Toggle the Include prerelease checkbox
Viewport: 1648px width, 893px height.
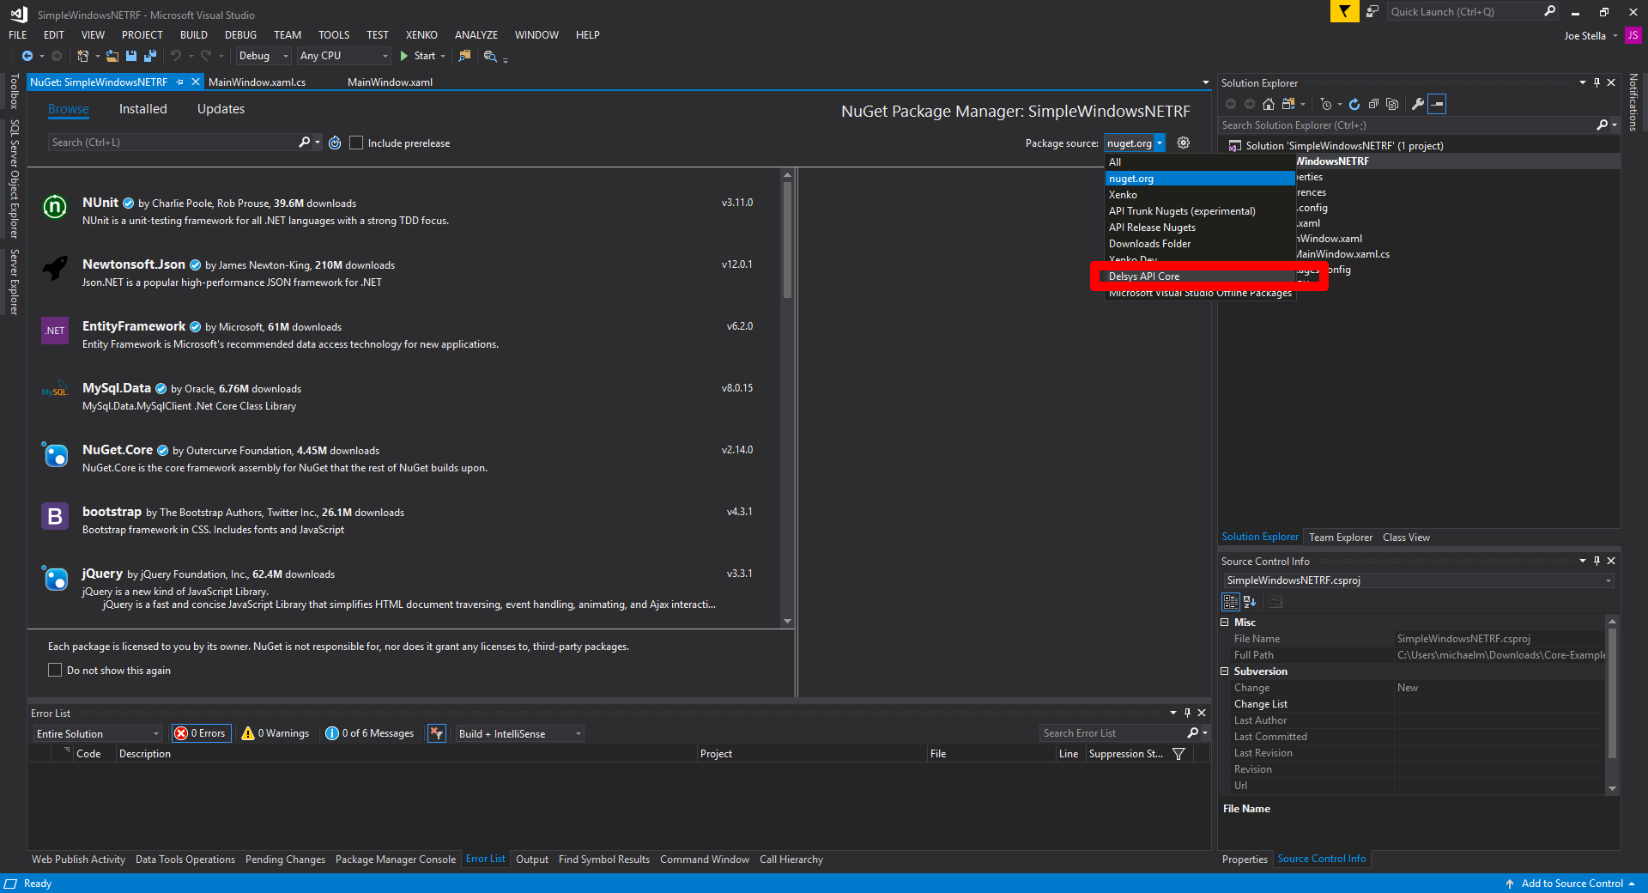point(356,143)
